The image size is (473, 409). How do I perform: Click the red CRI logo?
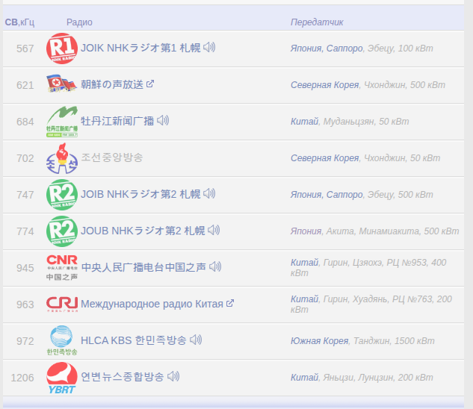[62, 304]
